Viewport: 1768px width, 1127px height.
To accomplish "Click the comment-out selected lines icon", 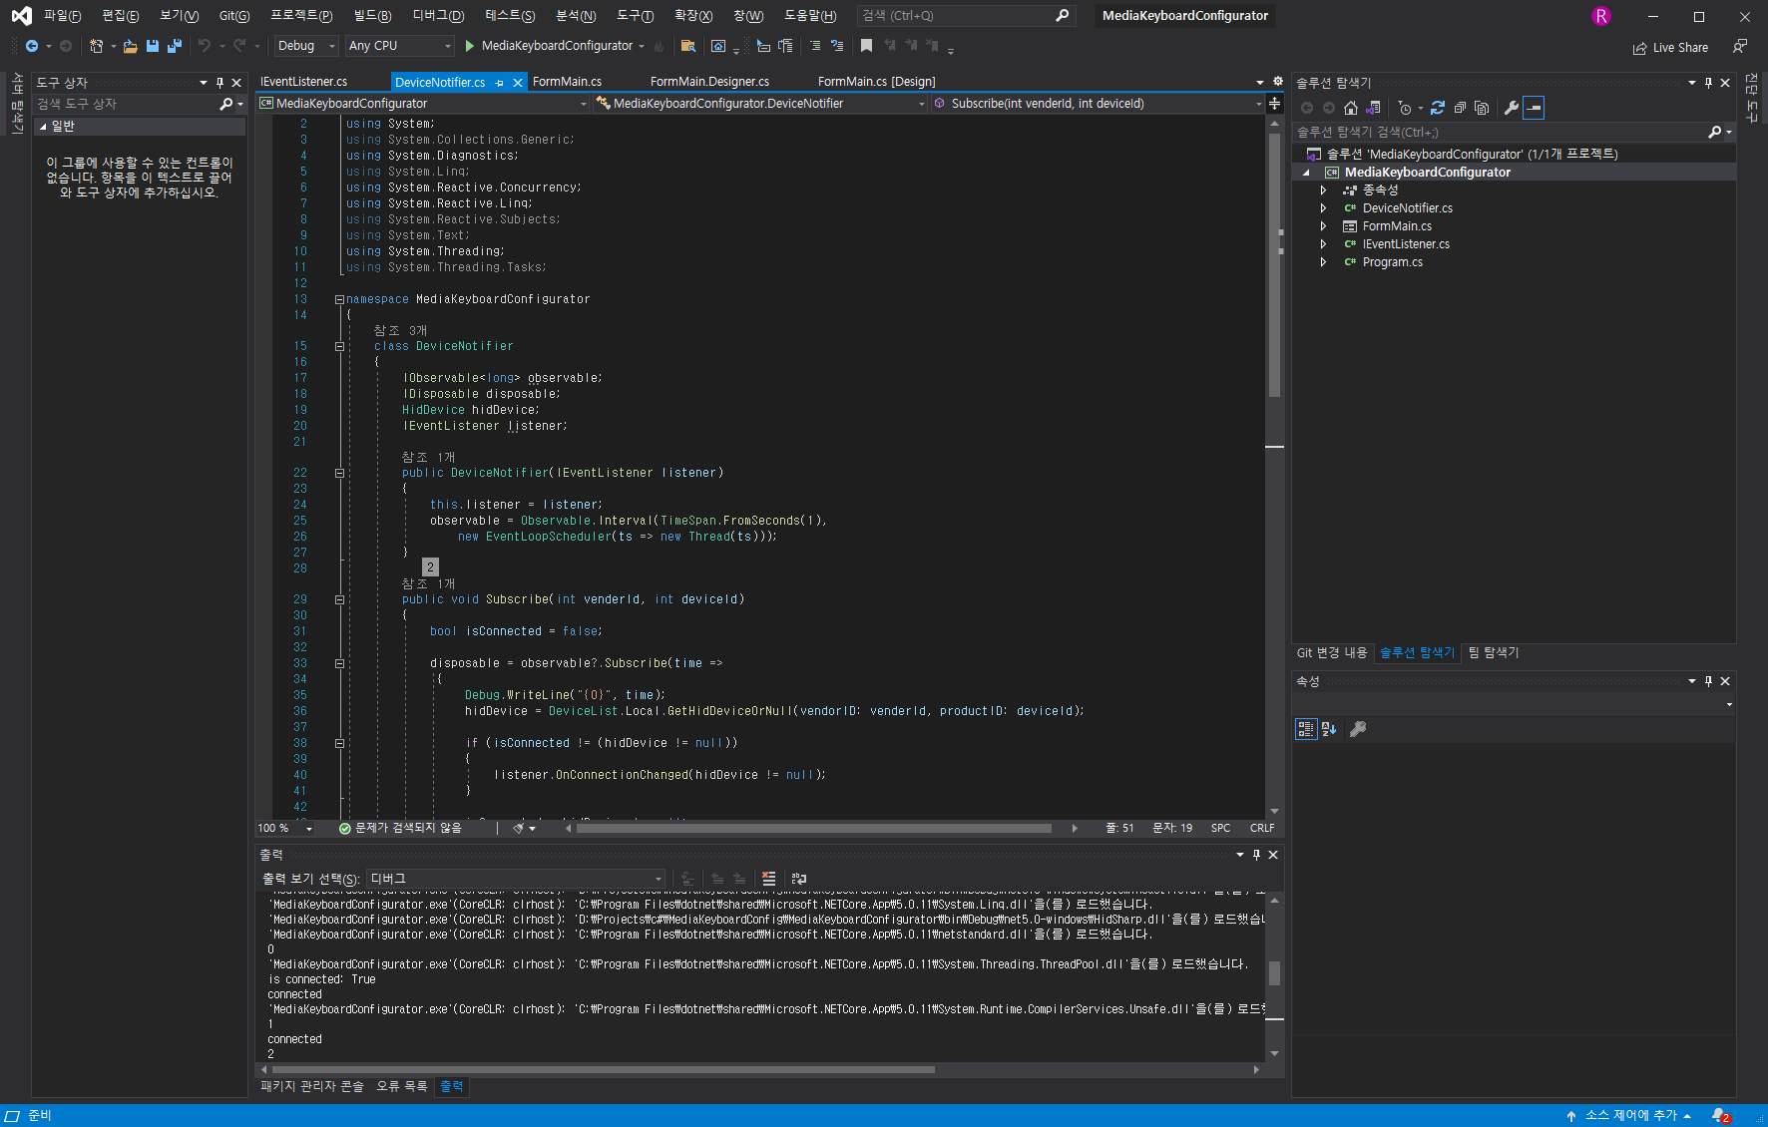I will [815, 46].
